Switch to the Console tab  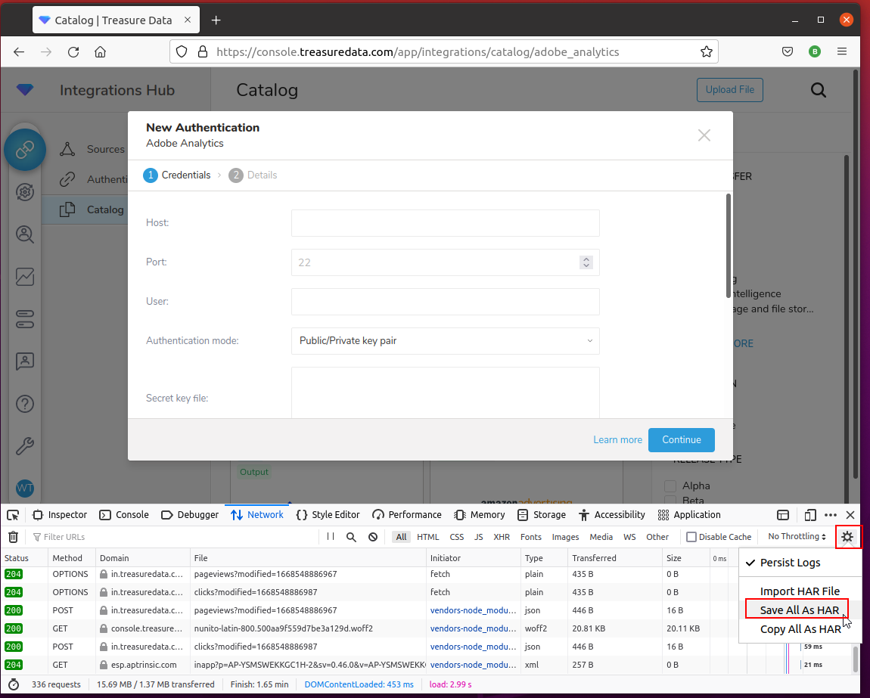124,515
